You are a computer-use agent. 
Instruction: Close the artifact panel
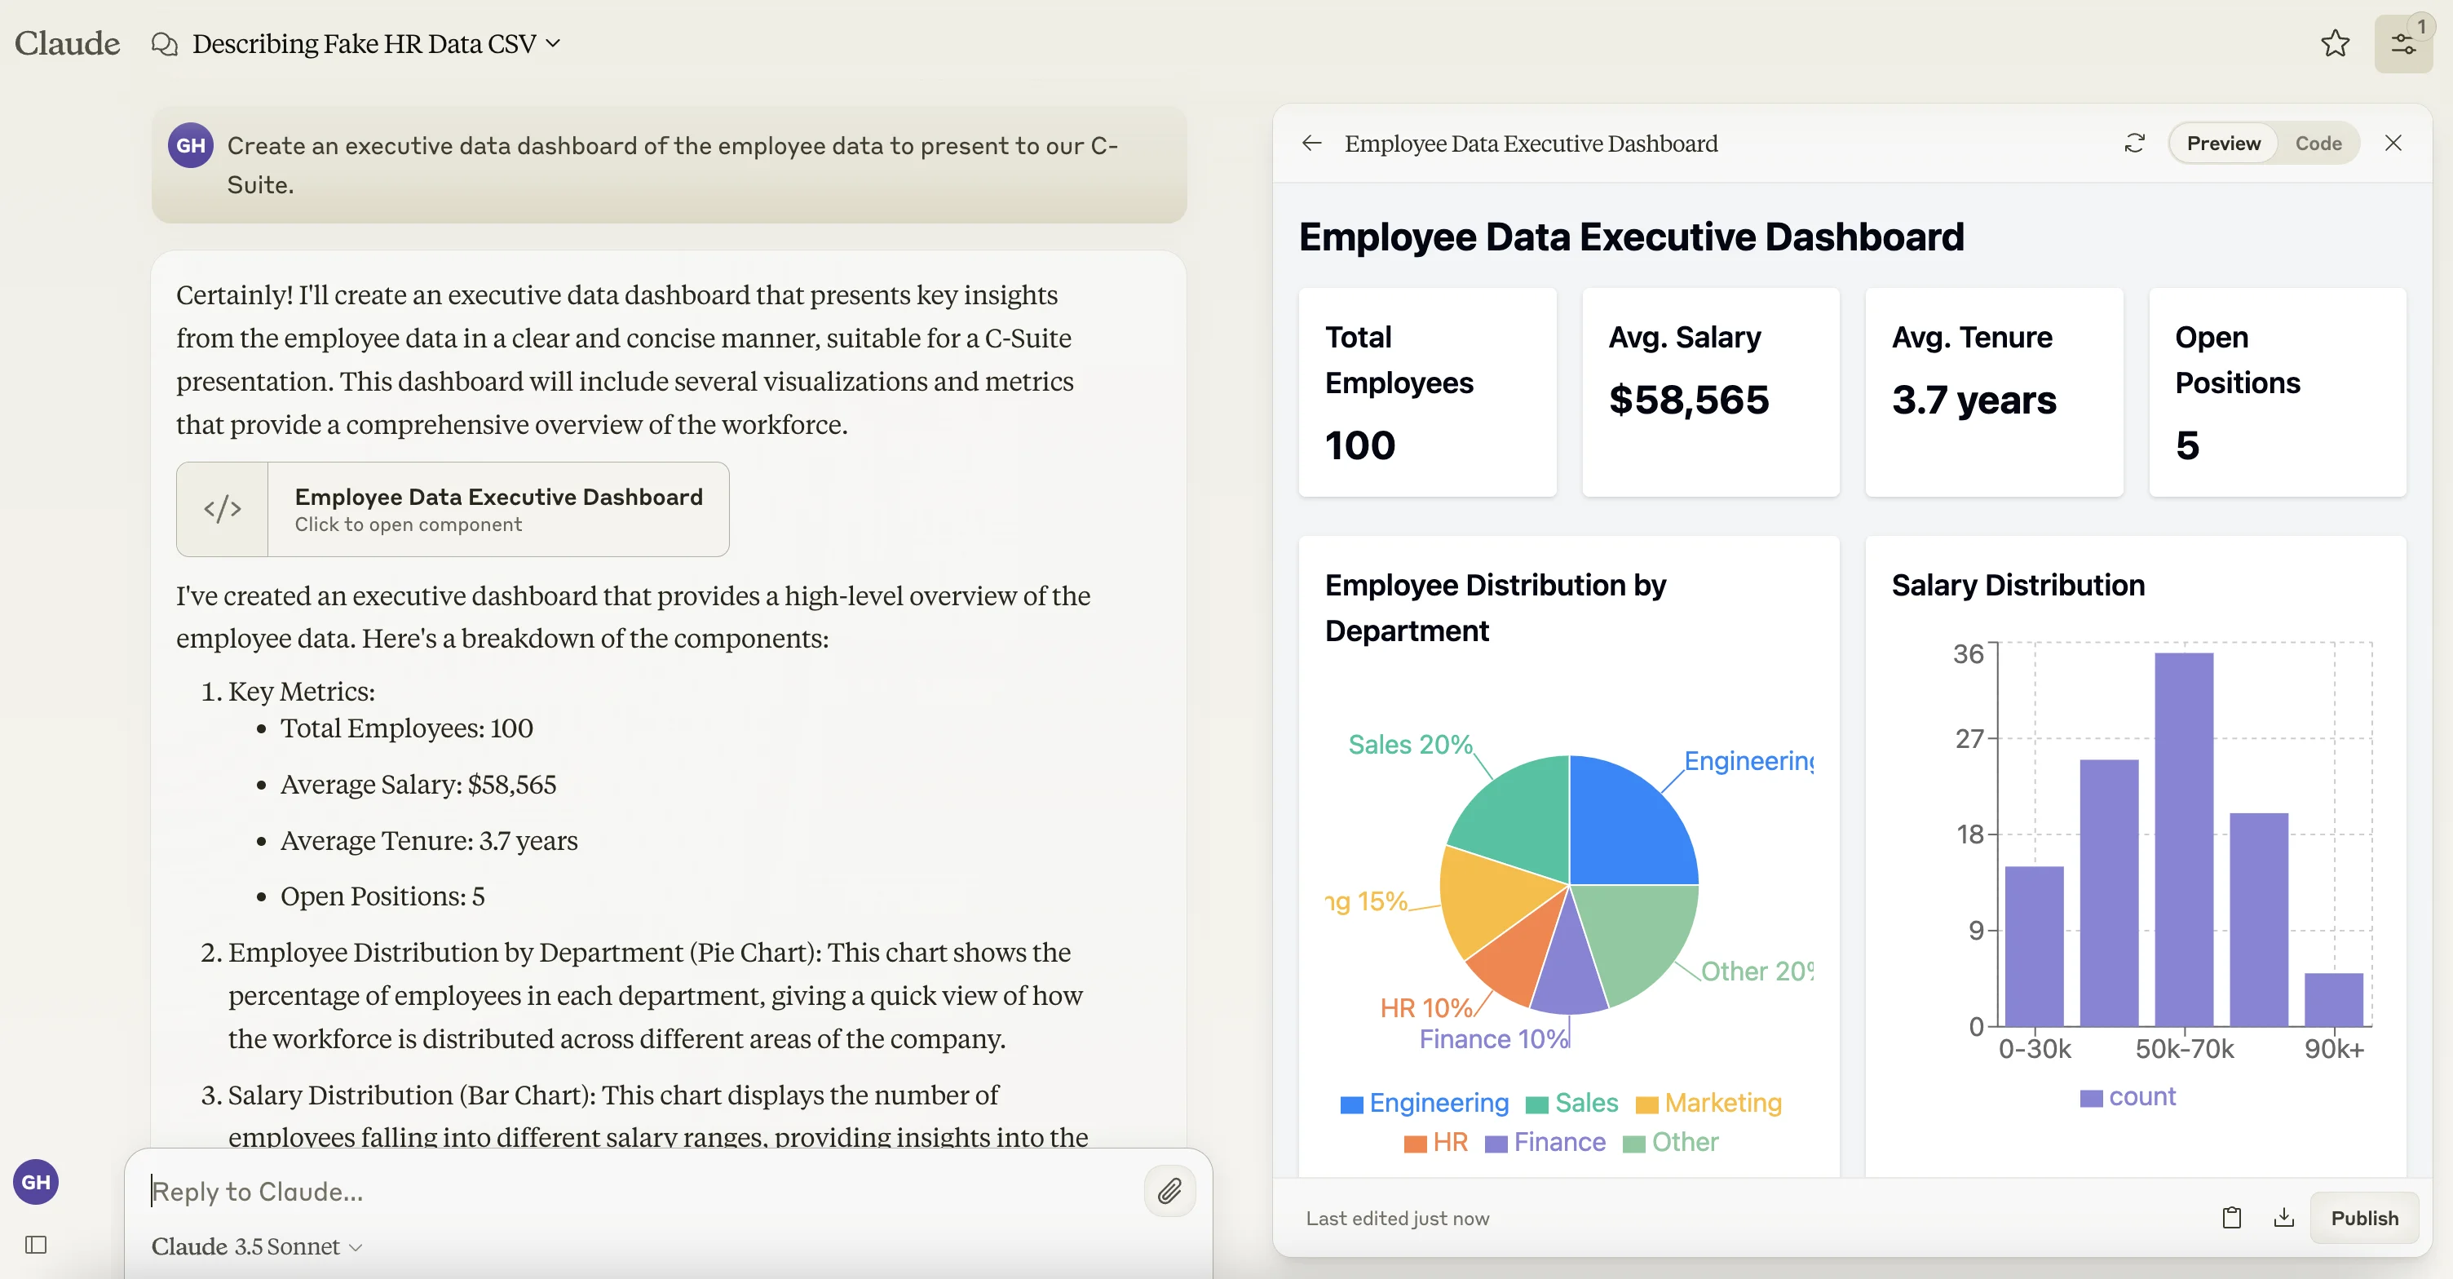tap(2393, 143)
